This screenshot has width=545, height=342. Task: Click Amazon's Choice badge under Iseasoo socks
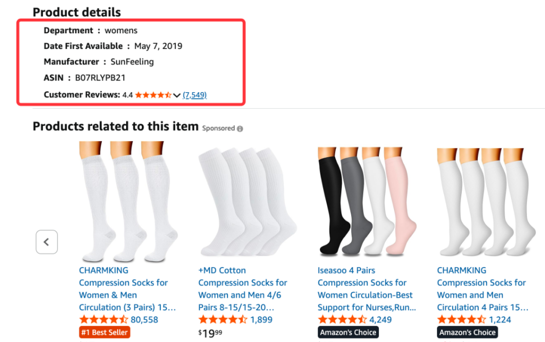tap(348, 332)
